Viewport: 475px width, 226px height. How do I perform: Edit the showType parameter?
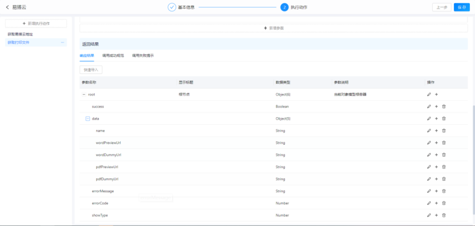pyautogui.click(x=429, y=215)
